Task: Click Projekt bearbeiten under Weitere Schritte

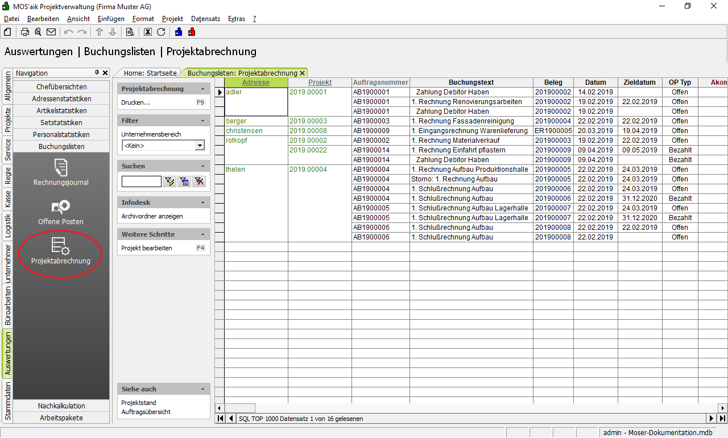Action: [x=147, y=248]
